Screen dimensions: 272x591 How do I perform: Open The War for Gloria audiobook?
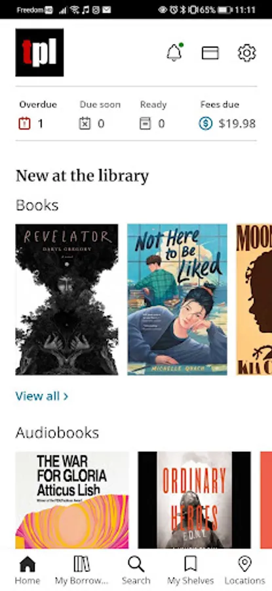point(72,500)
